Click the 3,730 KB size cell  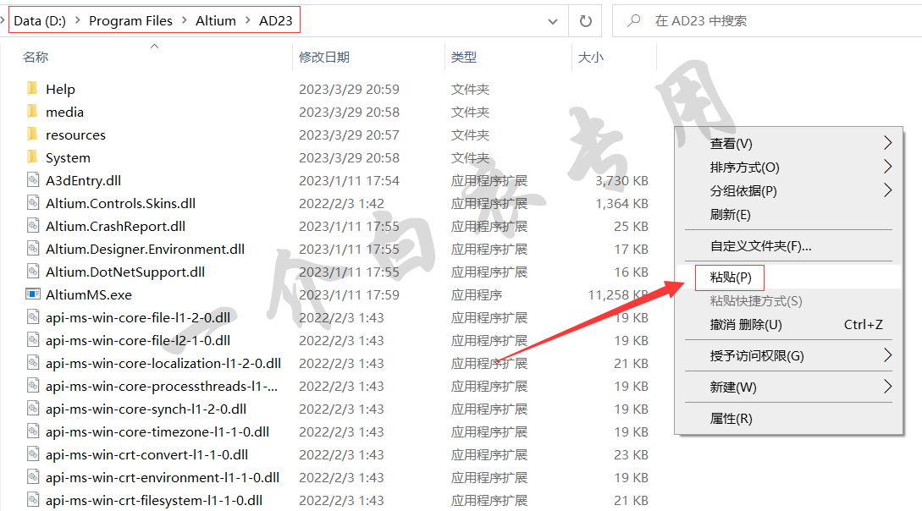coord(621,181)
